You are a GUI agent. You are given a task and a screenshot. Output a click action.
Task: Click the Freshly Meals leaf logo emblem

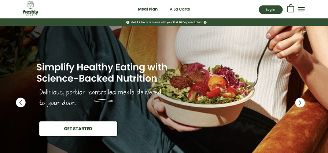click(30, 5)
